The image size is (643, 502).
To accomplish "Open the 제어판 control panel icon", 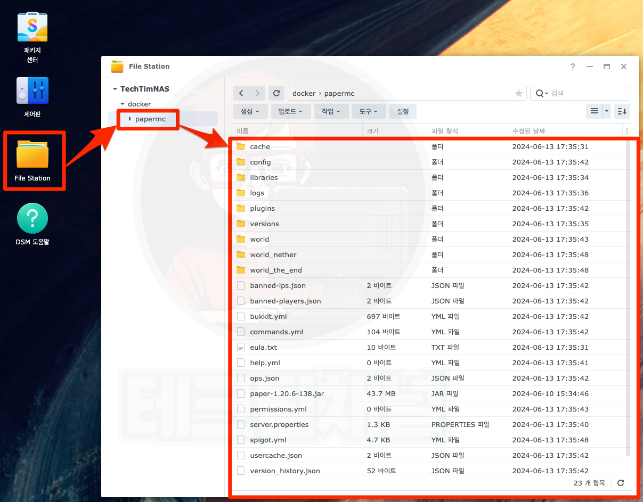I will pyautogui.click(x=32, y=90).
